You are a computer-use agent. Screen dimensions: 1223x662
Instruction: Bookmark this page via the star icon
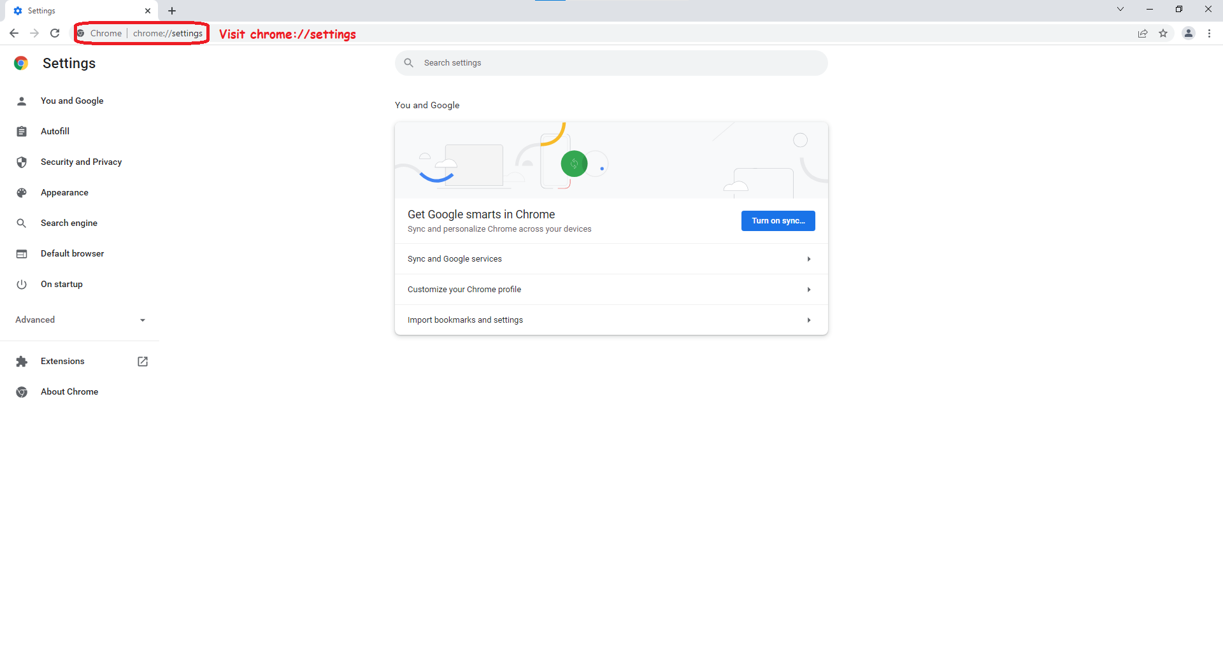pos(1164,33)
